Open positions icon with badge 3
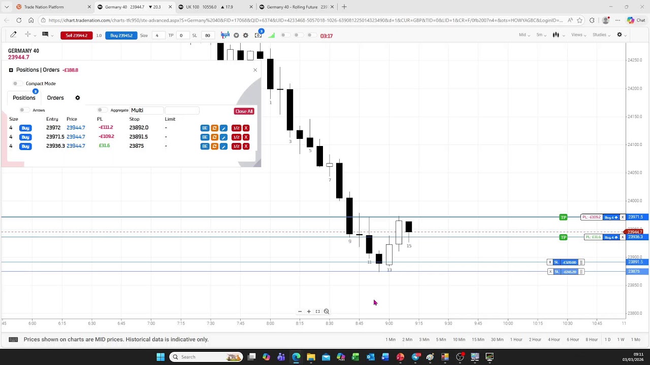This screenshot has height=365, width=650. [x=258, y=34]
